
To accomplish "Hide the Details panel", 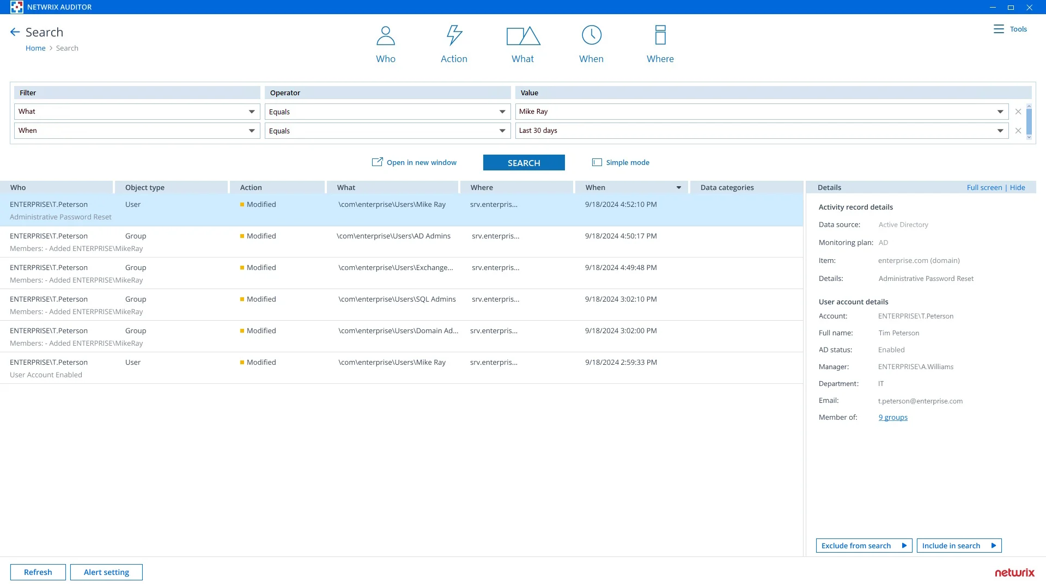I will click(x=1018, y=187).
